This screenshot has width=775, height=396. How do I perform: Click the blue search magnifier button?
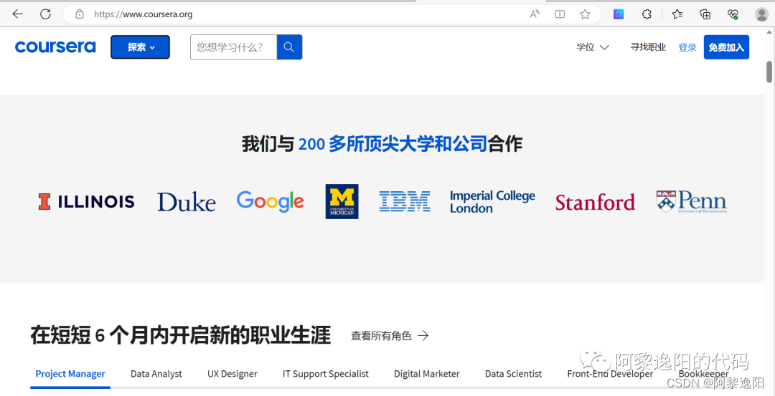click(x=290, y=47)
